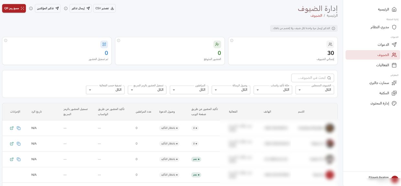401x186 pixels.
Task: Expand the وصول الرسالة dropdown
Action: click(x=231, y=90)
